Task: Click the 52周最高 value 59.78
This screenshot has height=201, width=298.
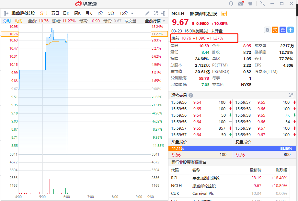Action: (204, 78)
